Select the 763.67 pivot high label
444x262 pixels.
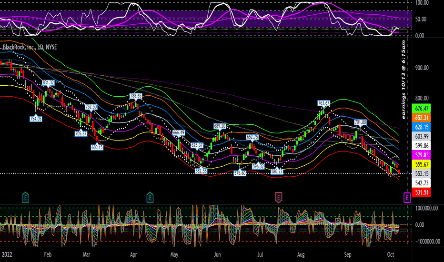click(323, 103)
